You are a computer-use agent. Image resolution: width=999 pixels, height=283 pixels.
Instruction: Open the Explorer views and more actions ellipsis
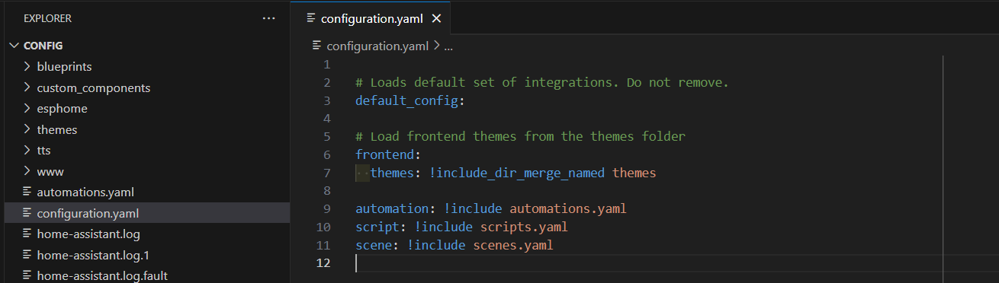point(268,18)
